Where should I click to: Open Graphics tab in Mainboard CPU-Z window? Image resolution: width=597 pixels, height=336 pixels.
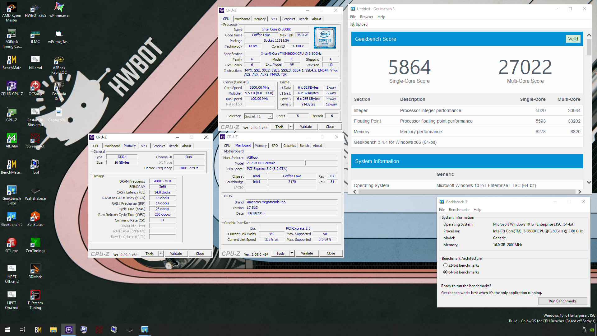coord(289,146)
